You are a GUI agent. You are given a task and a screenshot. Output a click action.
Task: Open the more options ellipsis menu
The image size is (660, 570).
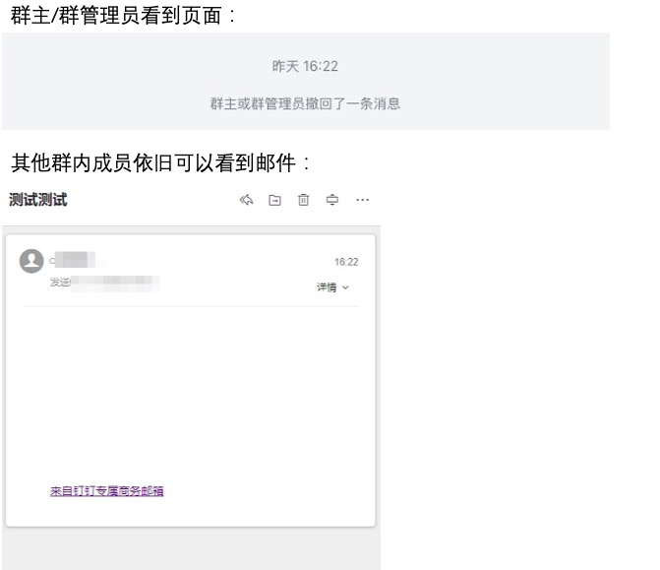[x=362, y=200]
